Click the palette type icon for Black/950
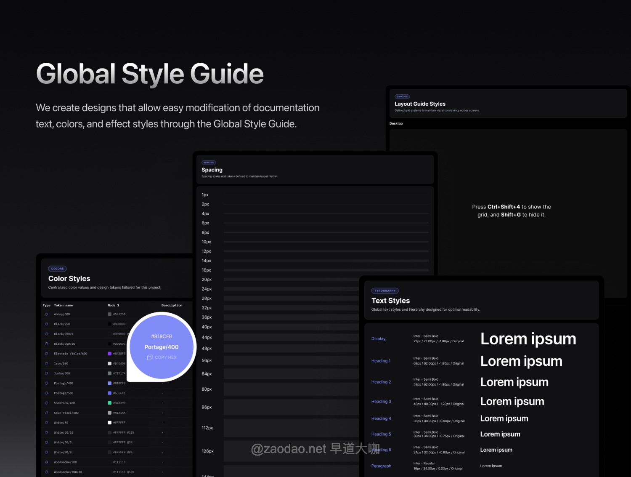 point(47,324)
